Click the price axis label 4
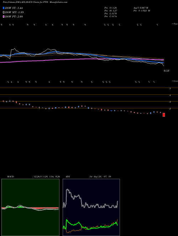 click(x=170, y=95)
